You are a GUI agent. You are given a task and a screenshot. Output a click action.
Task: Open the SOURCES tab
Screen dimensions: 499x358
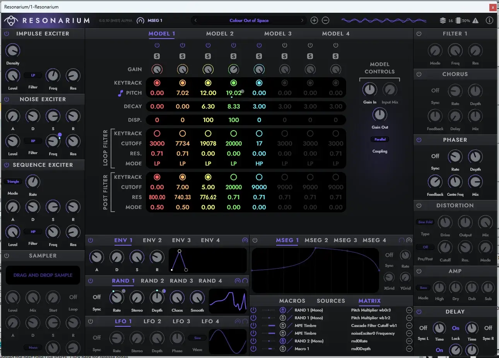click(331, 300)
